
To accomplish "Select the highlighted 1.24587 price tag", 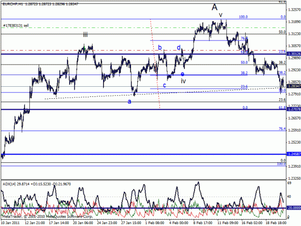I will coord(294,154).
